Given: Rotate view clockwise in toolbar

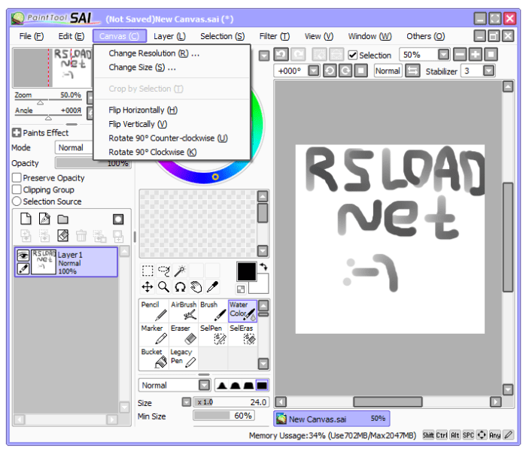Looking at the screenshot, I should coord(345,71).
